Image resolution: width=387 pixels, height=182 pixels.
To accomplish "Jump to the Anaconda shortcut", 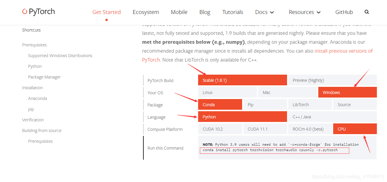I will 37,98.
